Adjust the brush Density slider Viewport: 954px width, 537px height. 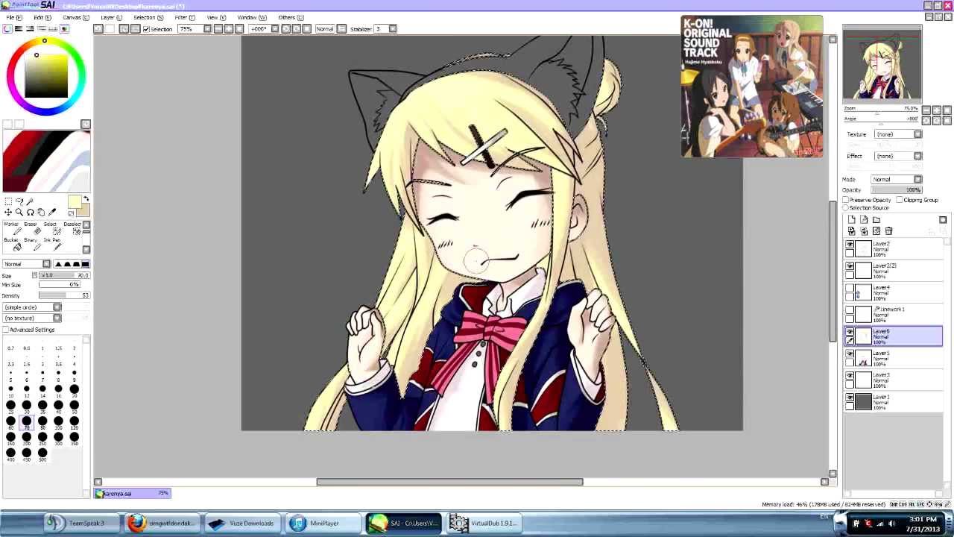coord(63,296)
